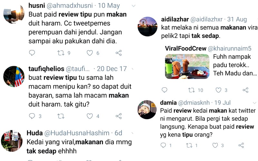The width and height of the screenshot is (258, 161).
Task: Retweet aidilazhar's tweet with 10 retweets
Action: click(191, 90)
